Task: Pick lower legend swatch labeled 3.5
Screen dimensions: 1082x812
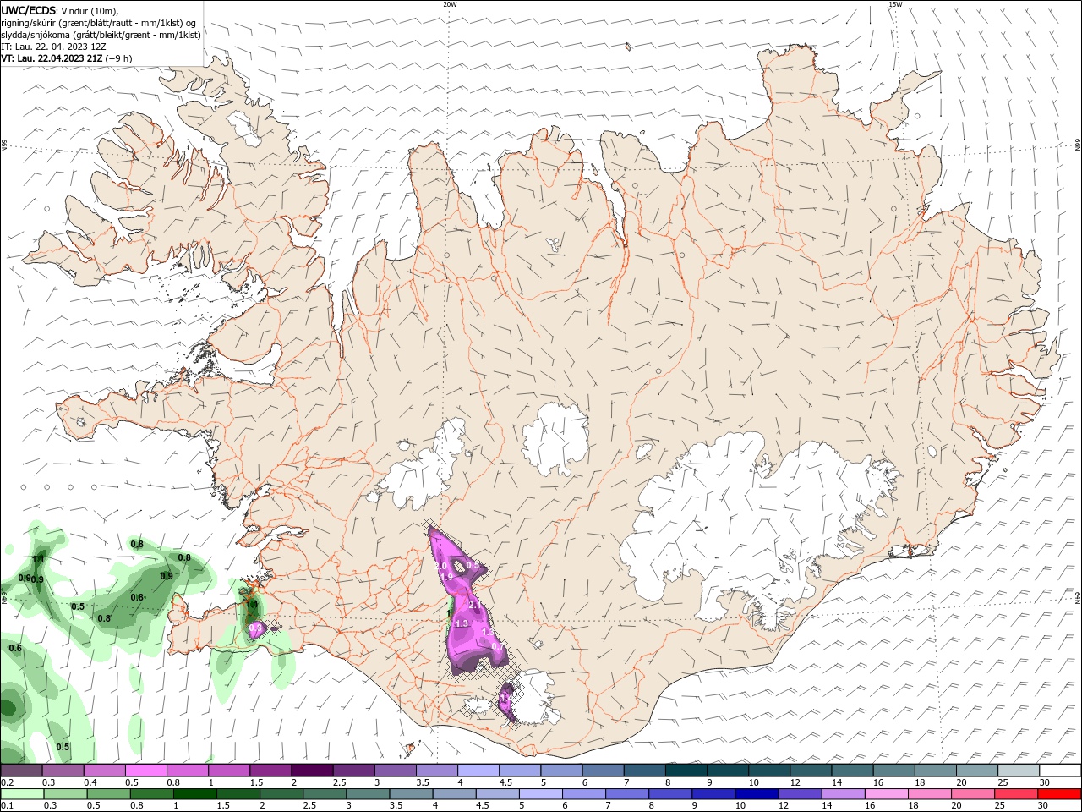Action: pyautogui.click(x=411, y=794)
